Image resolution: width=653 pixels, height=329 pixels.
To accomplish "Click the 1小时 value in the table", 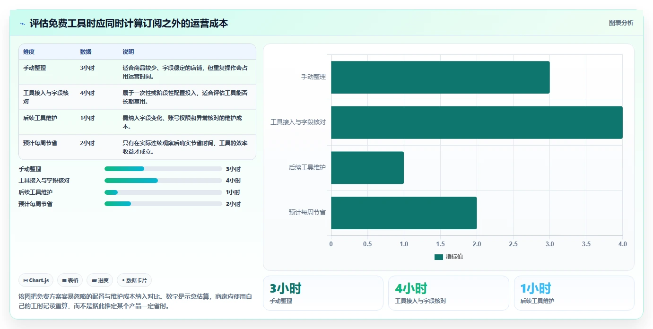I will point(87,118).
